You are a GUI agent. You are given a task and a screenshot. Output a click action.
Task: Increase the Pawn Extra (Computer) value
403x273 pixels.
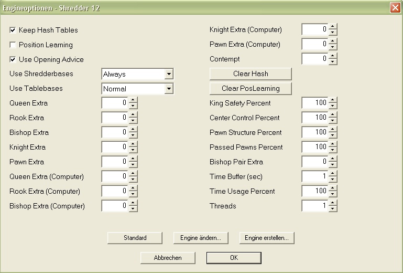pos(333,41)
